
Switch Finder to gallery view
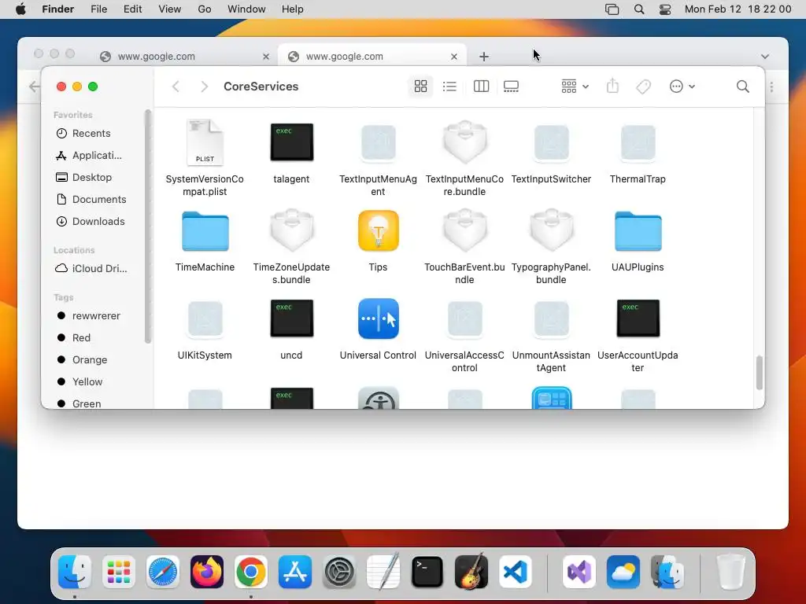pos(511,87)
